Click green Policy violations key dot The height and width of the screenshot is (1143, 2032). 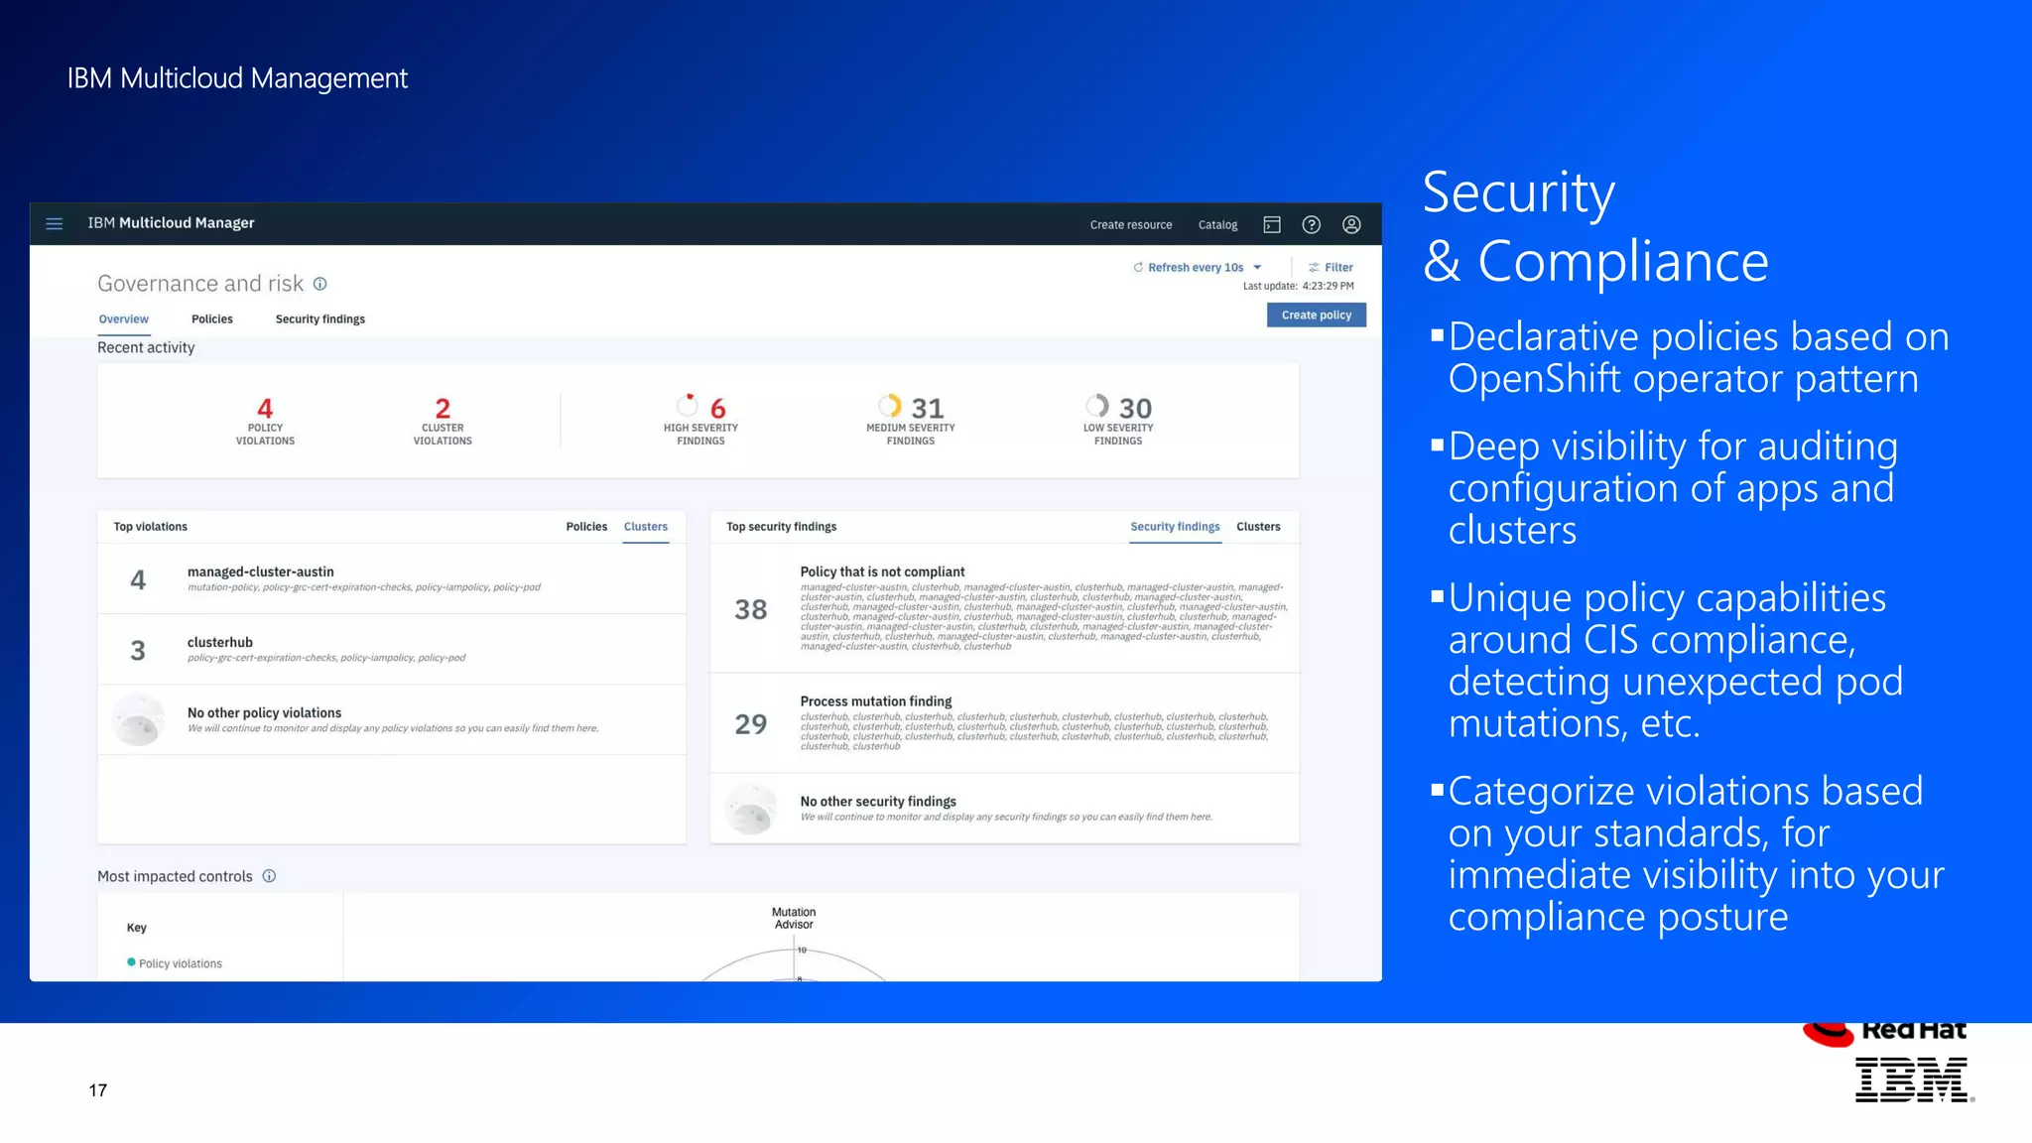[x=131, y=962]
